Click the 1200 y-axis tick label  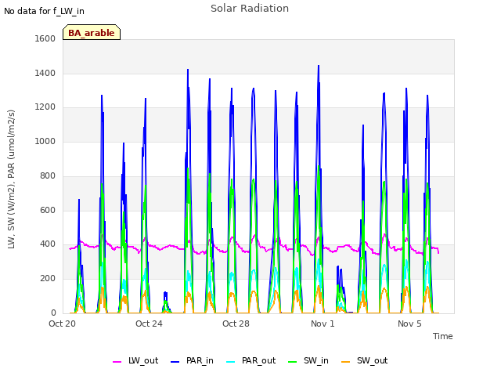(45, 107)
